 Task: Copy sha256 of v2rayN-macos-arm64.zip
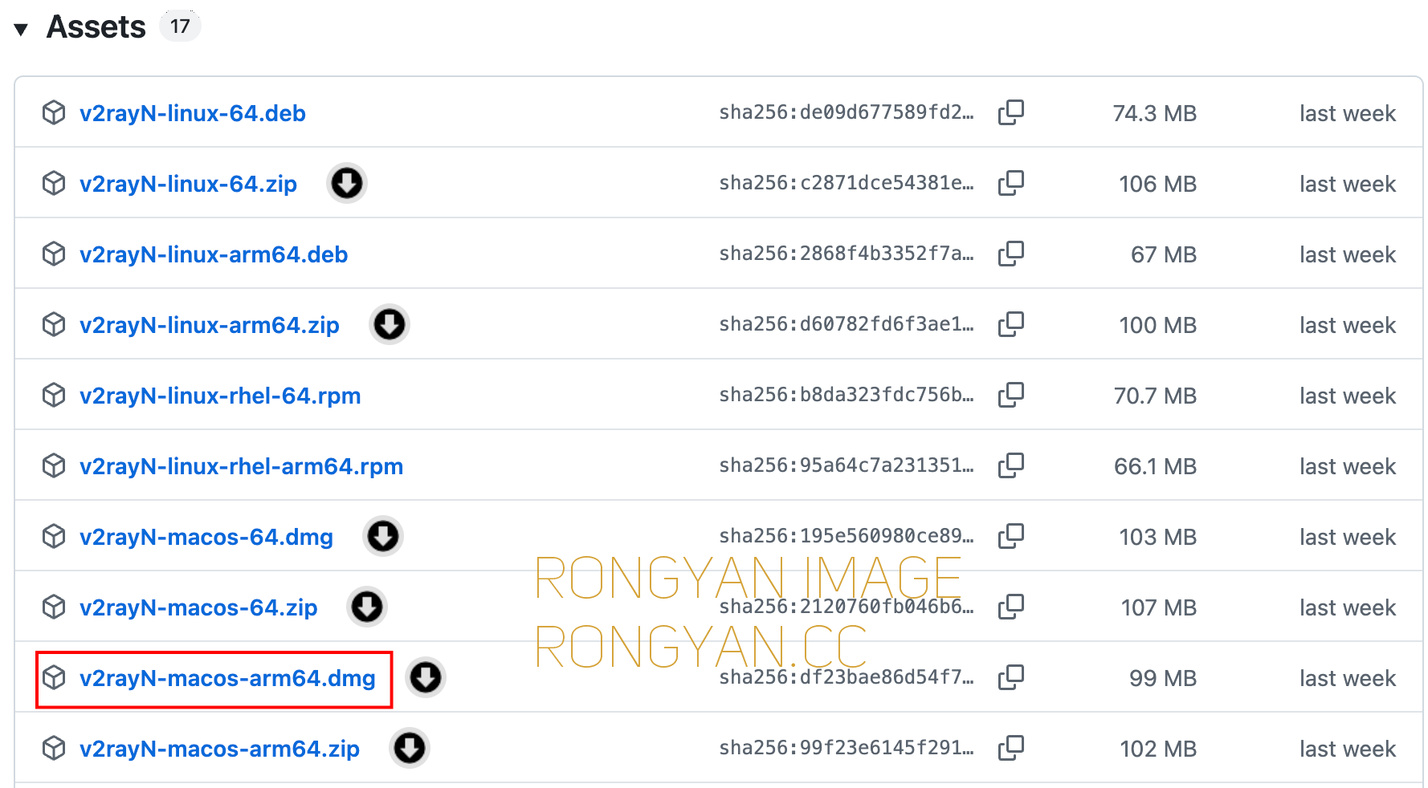(x=1011, y=748)
